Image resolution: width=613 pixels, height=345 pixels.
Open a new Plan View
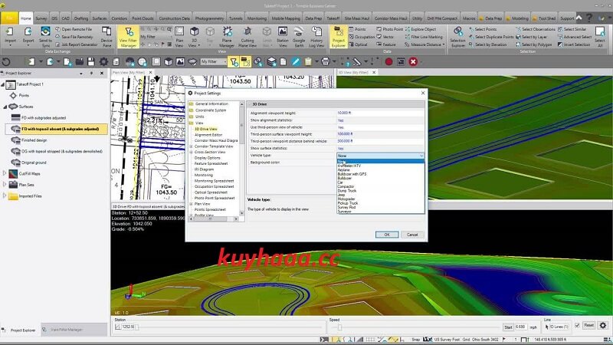tap(179, 37)
